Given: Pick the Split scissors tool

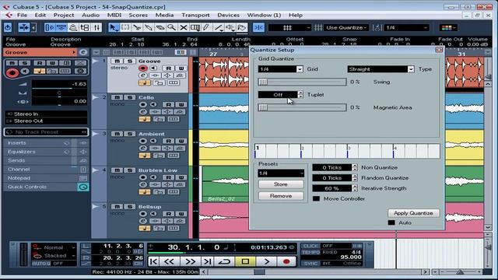Looking at the screenshot, I should coord(137,28).
